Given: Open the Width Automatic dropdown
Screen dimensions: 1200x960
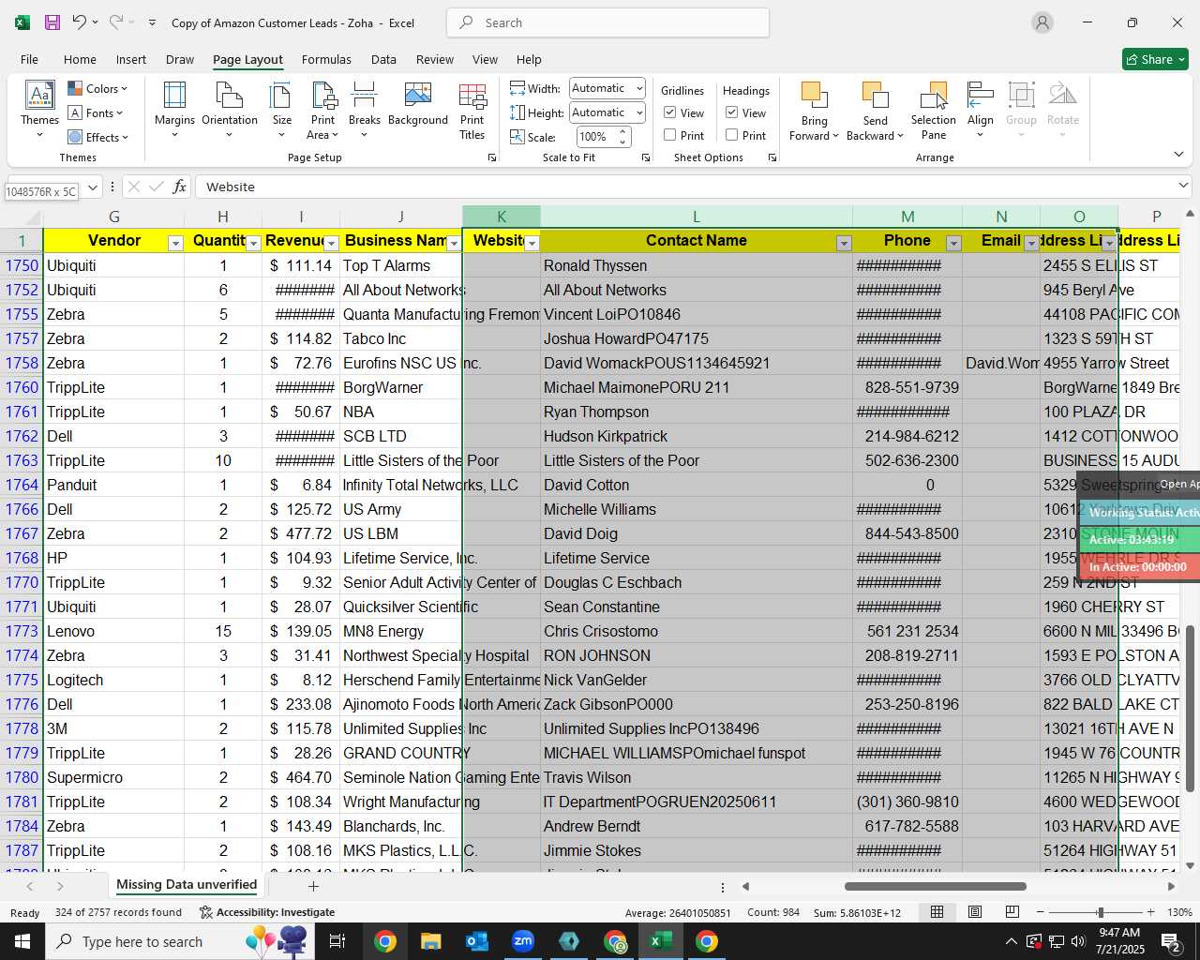Looking at the screenshot, I should tap(639, 88).
